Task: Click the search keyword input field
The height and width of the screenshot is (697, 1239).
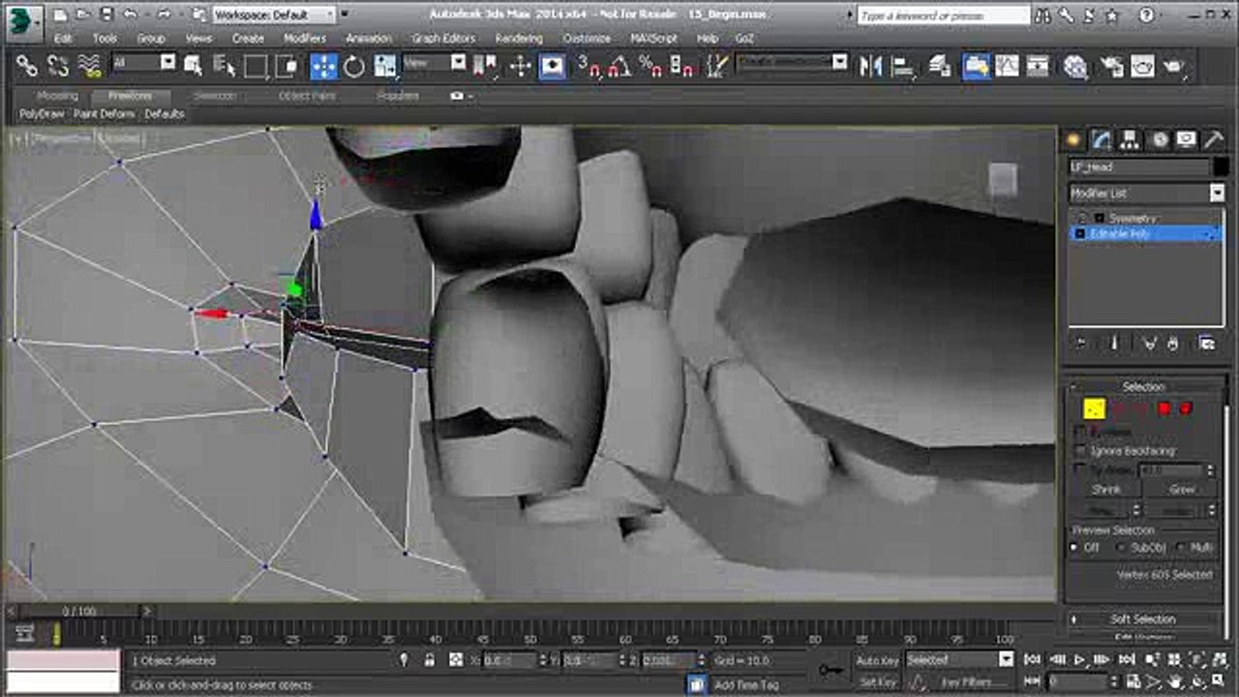Action: click(943, 15)
